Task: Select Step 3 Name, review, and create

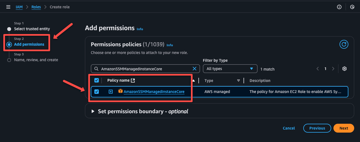Action: click(x=36, y=60)
